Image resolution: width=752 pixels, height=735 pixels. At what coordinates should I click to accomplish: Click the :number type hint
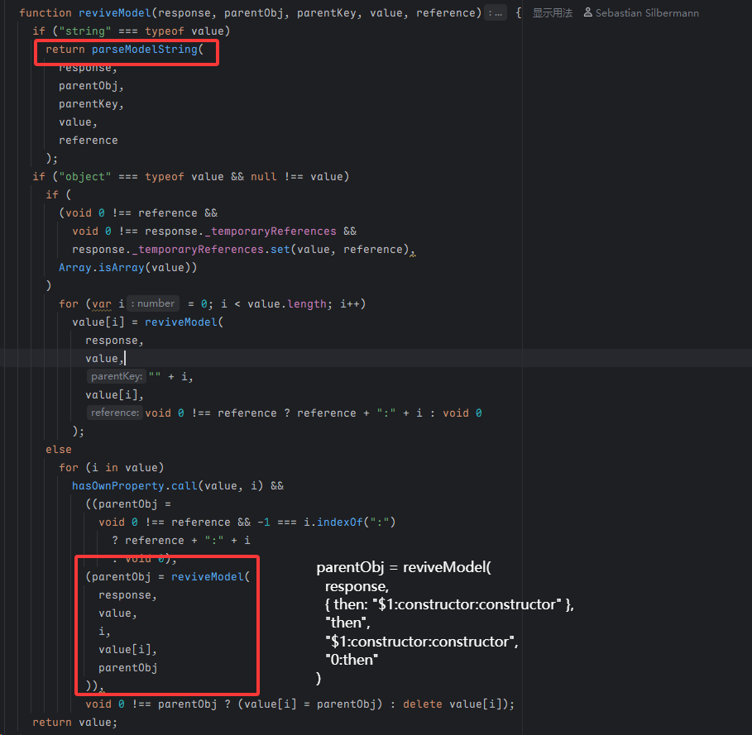pos(152,303)
